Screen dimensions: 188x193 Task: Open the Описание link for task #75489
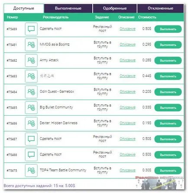click(127, 29)
